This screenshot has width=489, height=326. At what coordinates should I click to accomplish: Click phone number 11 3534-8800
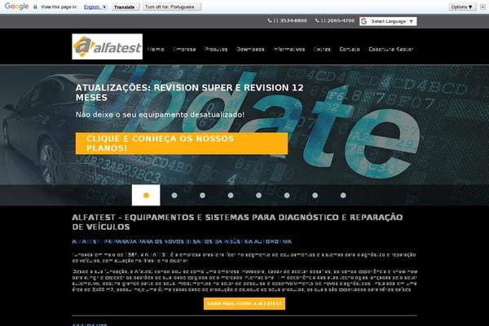(287, 20)
